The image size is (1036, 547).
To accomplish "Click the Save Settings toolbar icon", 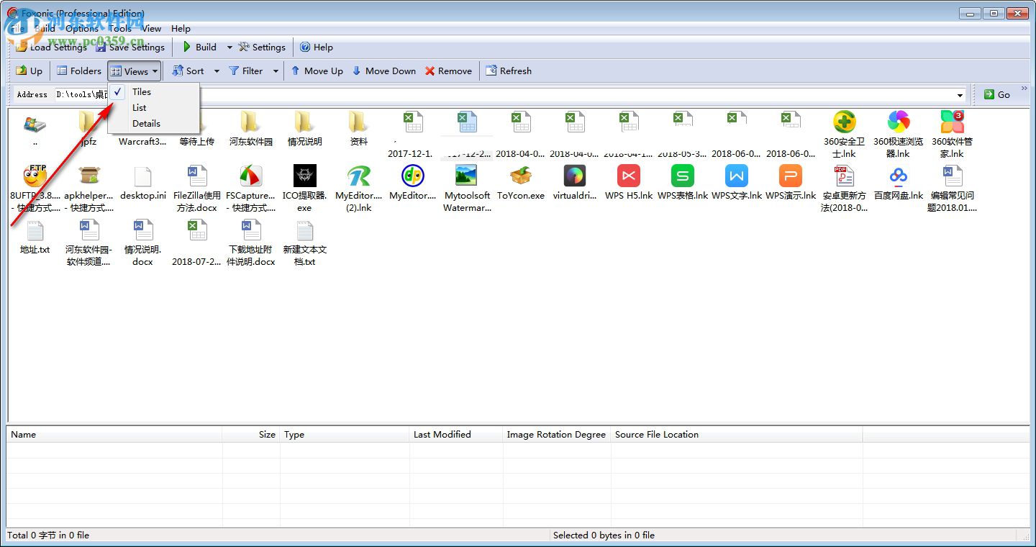I will click(x=100, y=47).
